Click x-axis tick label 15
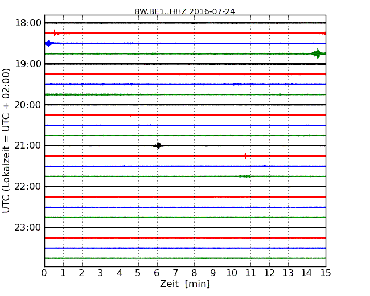The height and width of the screenshot is (296, 370). pyautogui.click(x=326, y=273)
